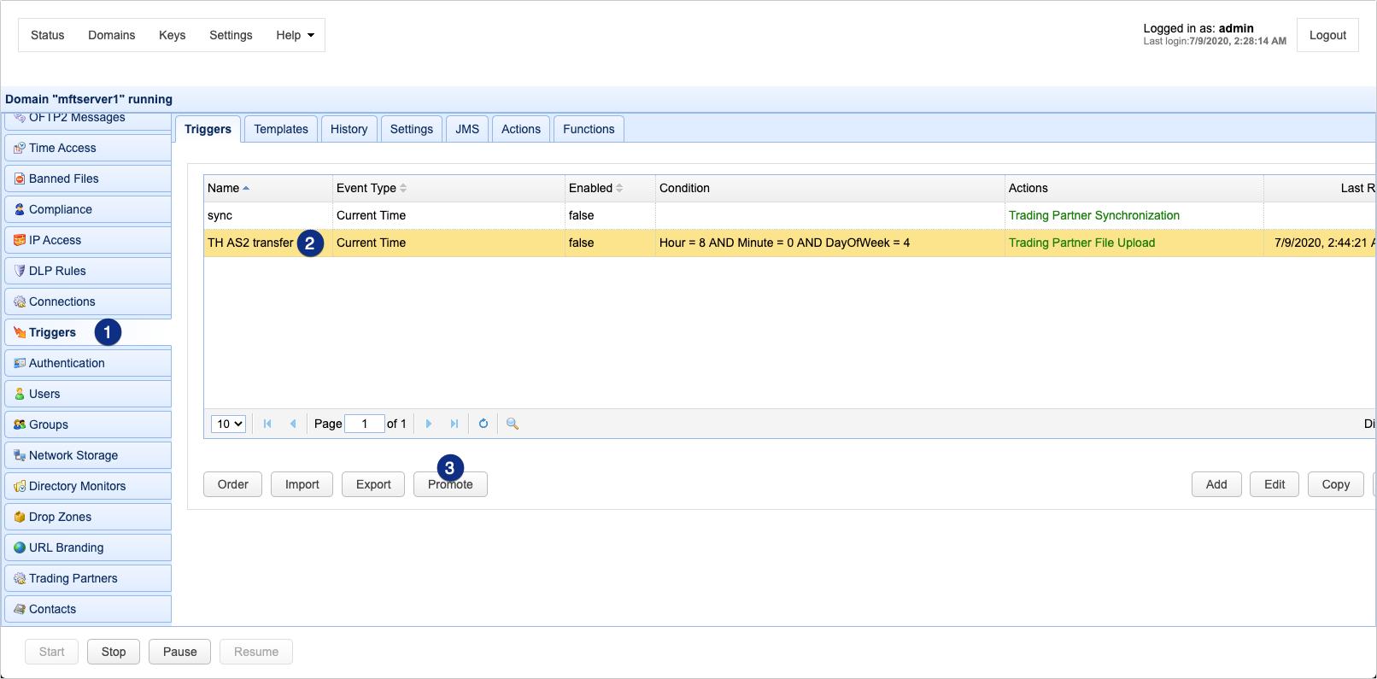Open the top Settings menu item
This screenshot has height=679, width=1377.
coord(231,35)
